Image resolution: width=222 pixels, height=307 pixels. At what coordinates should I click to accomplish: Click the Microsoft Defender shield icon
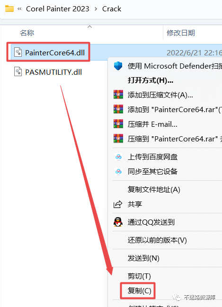pyautogui.click(x=118, y=66)
